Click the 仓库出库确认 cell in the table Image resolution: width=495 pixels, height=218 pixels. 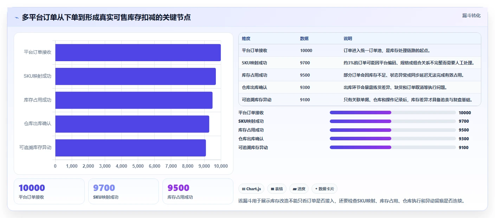255,88
